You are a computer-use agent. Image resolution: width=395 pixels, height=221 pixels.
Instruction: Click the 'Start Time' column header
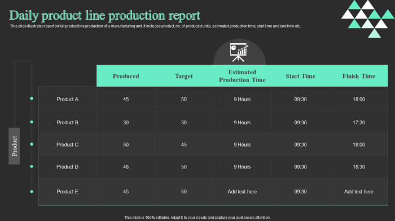(x=300, y=76)
